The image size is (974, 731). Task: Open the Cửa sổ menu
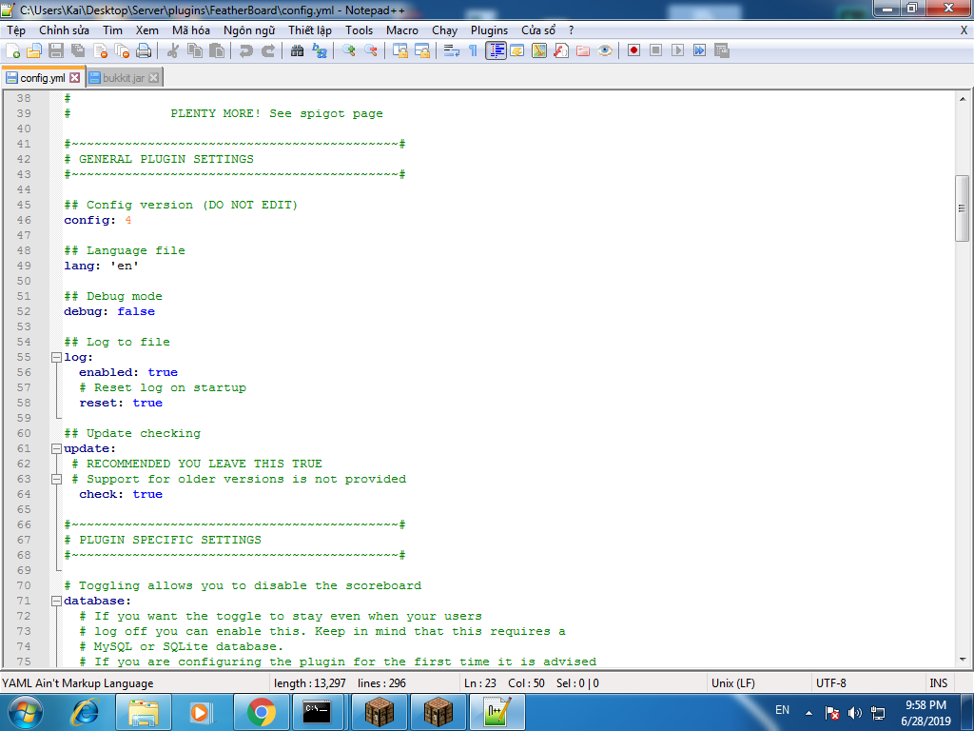(x=538, y=30)
